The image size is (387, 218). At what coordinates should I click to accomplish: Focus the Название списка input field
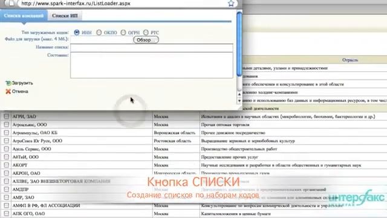coord(152,47)
